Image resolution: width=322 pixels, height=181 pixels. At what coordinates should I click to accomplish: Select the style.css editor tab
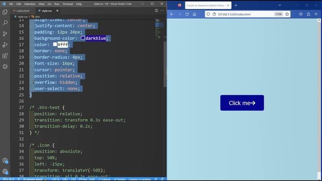47,11
